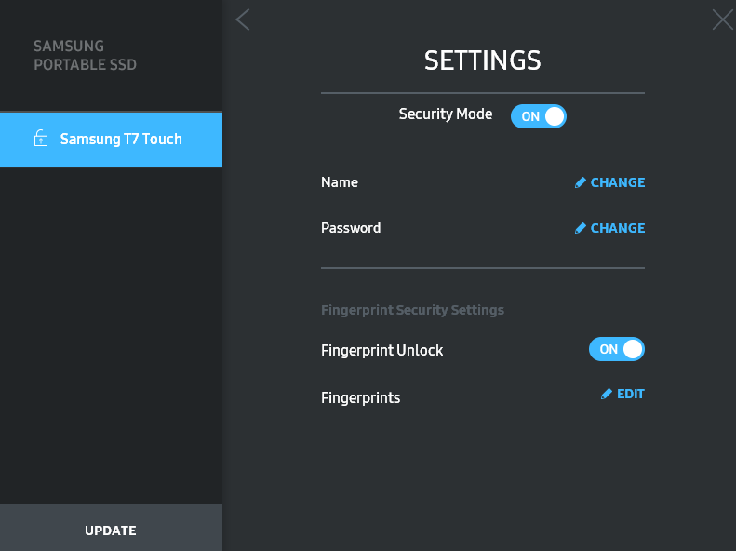Select Samsung T7 Touch device entry
The height and width of the screenshot is (551, 736).
[x=121, y=140]
